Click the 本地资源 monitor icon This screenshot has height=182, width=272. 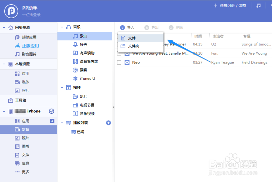click(11, 64)
